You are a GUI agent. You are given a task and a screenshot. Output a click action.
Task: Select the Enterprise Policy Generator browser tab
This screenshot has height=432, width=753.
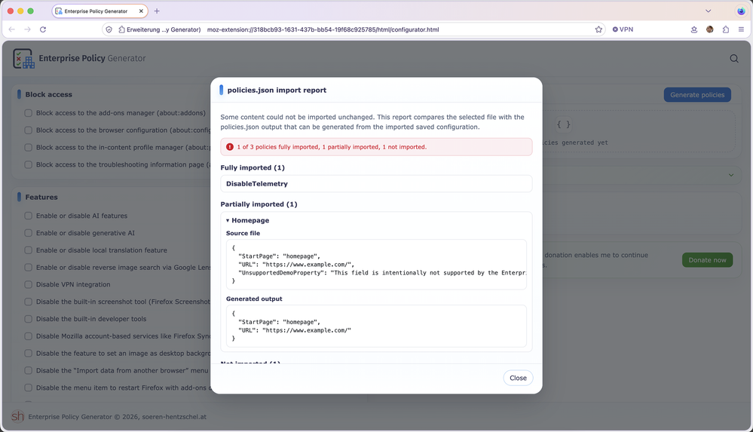pyautogui.click(x=100, y=11)
